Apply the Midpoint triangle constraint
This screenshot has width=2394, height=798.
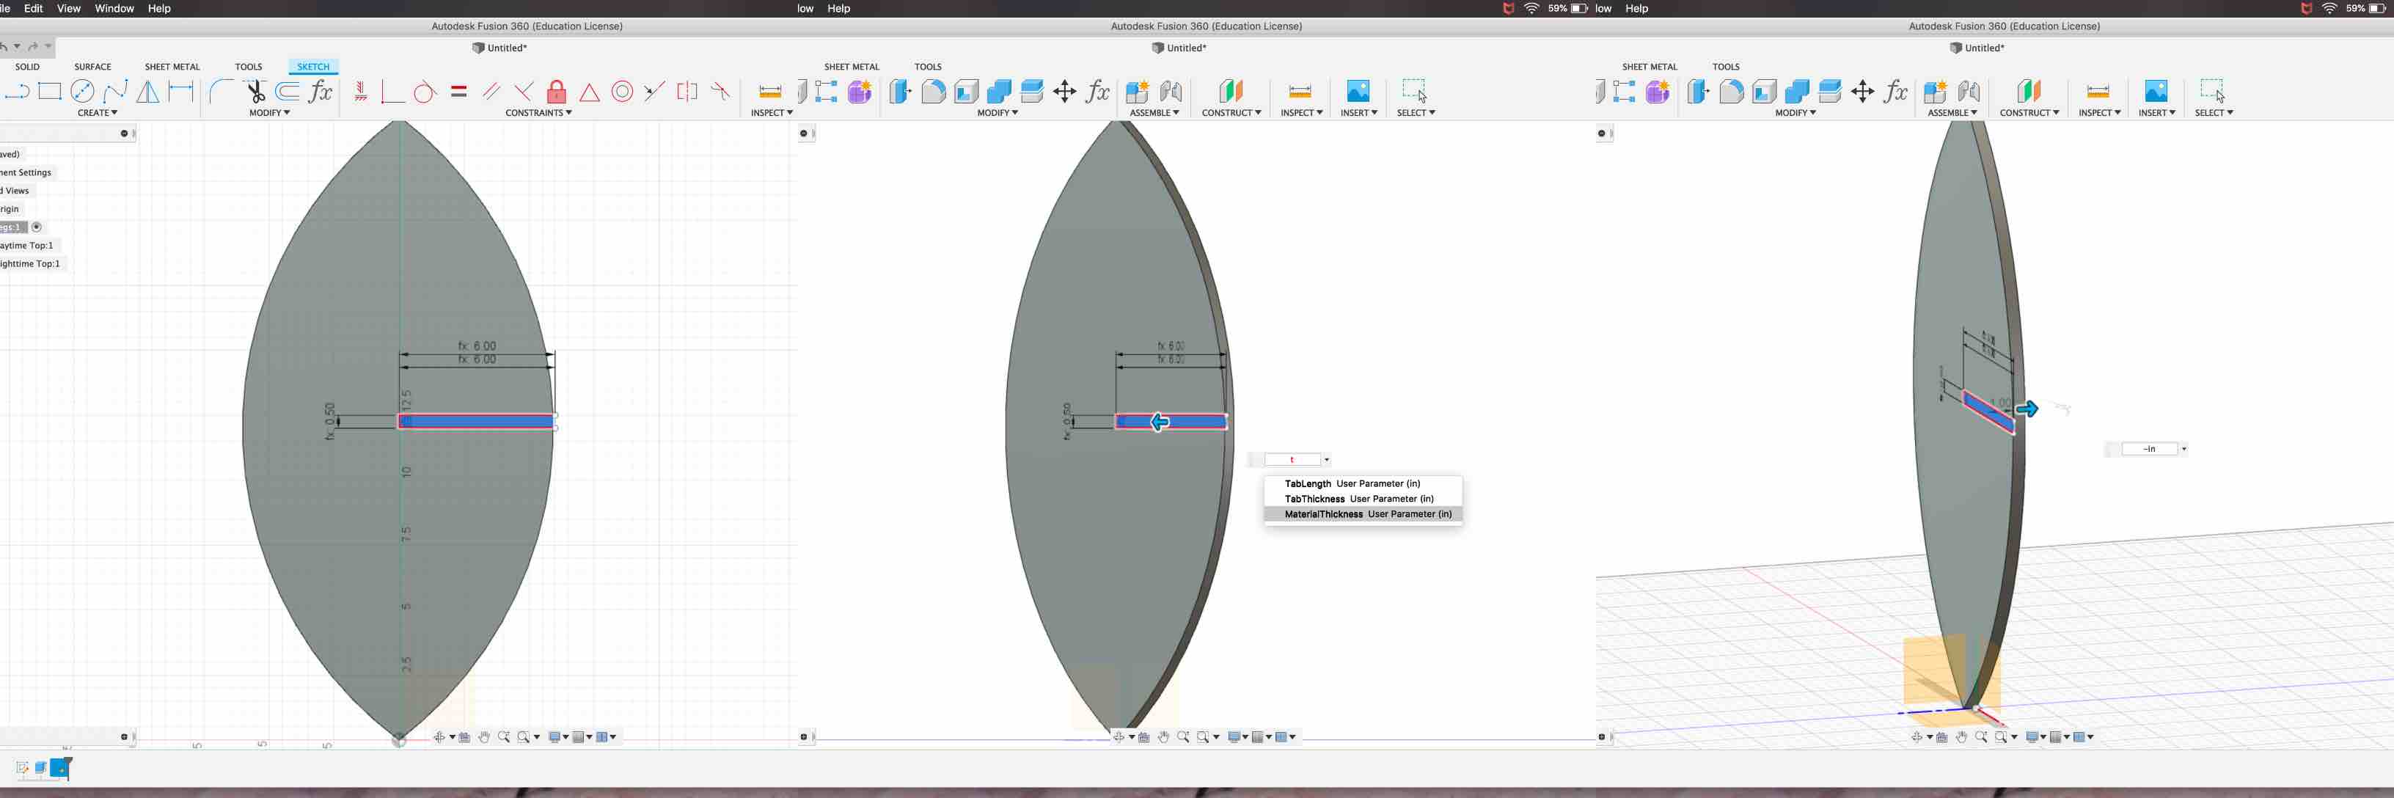pyautogui.click(x=589, y=92)
